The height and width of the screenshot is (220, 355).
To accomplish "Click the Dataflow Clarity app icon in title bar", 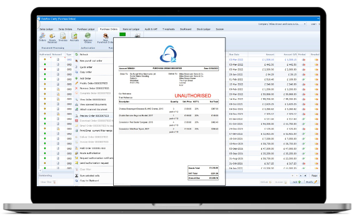I will click(39, 19).
